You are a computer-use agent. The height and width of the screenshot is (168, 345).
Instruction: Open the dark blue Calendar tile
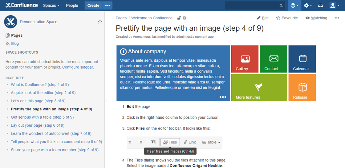coord(302,59)
